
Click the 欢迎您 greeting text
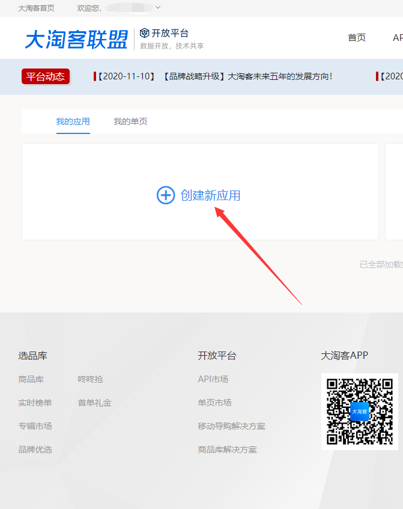(89, 8)
